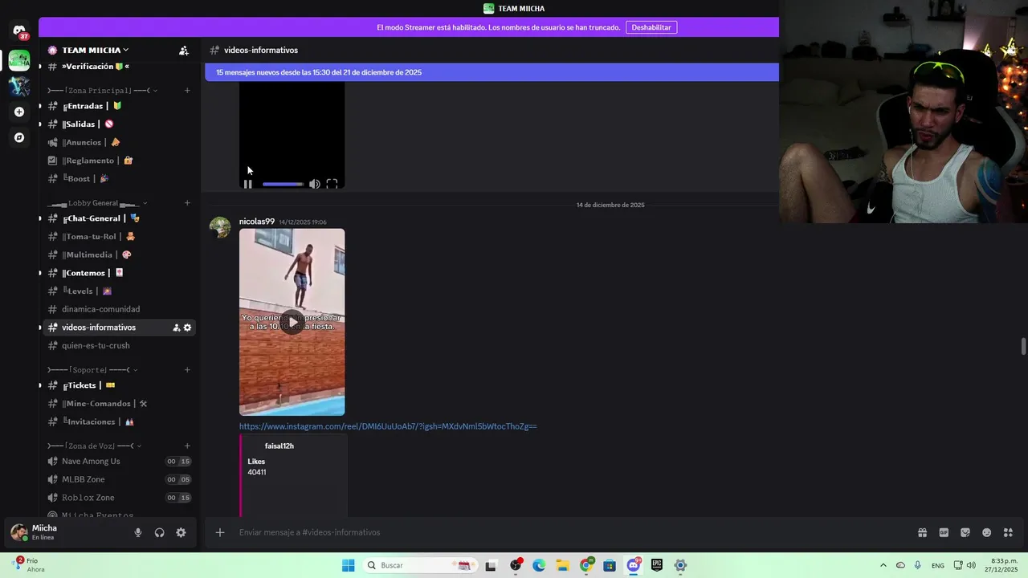Add channel to Zona Principal category

coord(187,91)
